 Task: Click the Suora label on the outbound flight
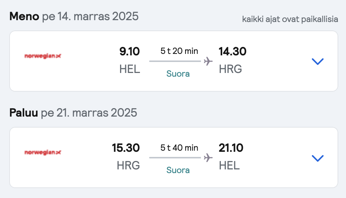coord(178,74)
